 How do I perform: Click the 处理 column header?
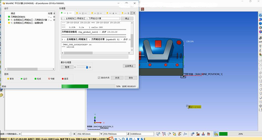(50, 13)
